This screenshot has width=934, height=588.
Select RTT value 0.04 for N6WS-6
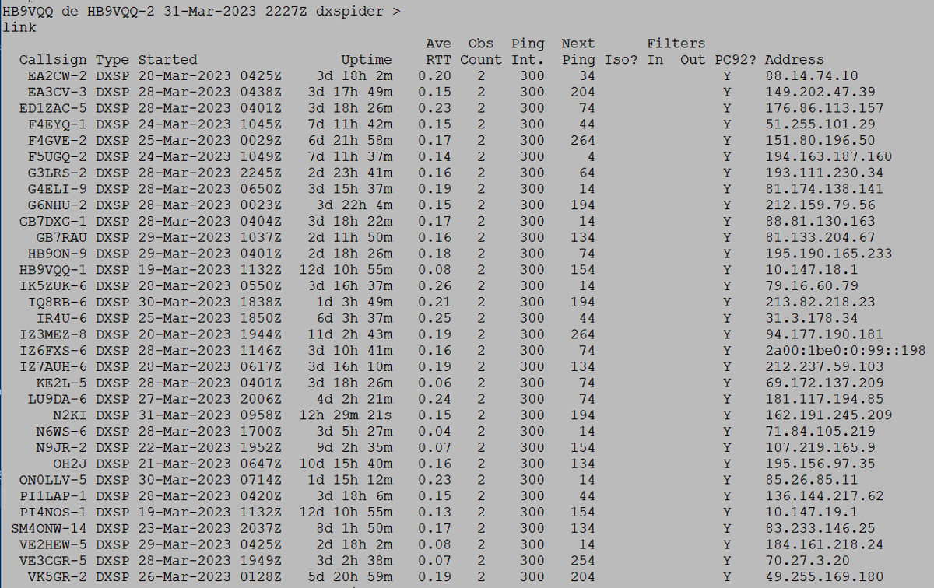coord(434,431)
